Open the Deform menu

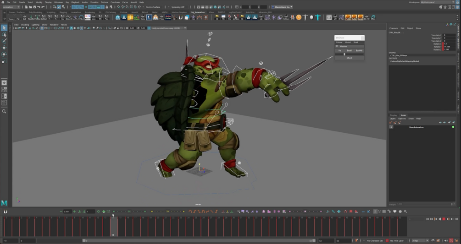(105, 2)
